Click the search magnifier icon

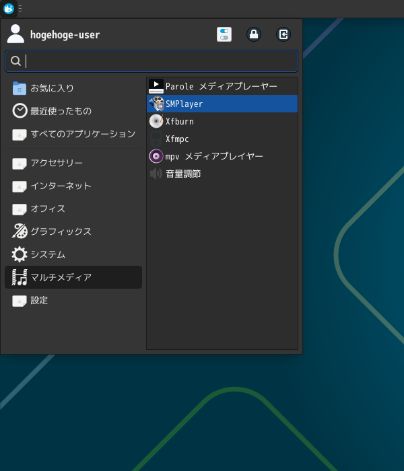[x=15, y=61]
